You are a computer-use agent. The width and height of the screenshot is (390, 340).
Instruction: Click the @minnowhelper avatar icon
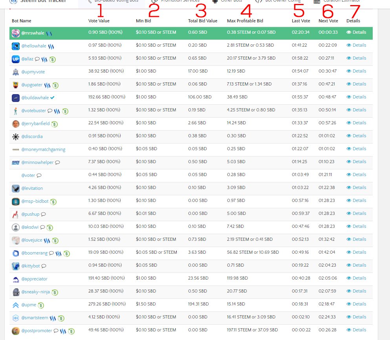15,163
